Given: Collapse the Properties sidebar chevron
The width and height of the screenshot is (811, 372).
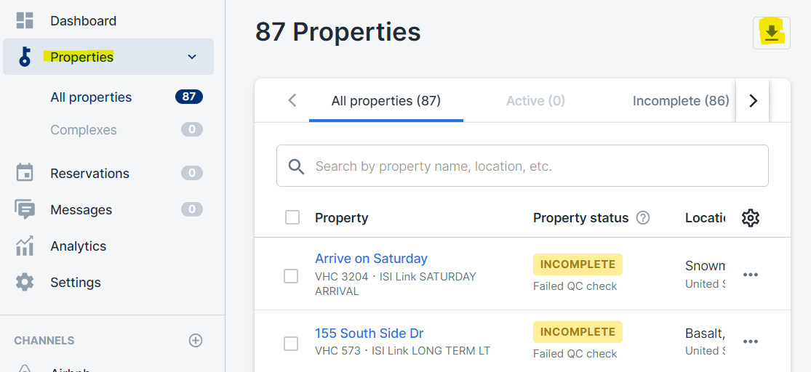Looking at the screenshot, I should click(192, 57).
